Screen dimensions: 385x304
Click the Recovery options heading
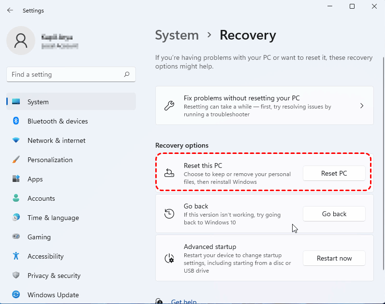coord(182,145)
